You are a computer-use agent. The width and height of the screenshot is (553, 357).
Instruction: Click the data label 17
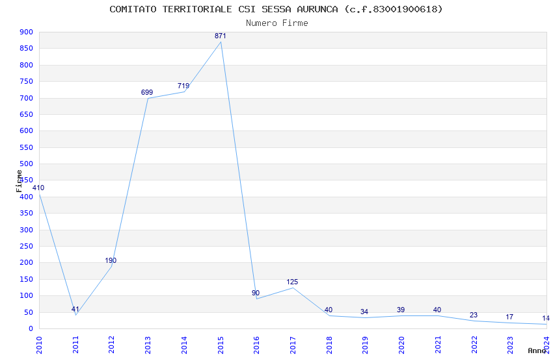point(509,317)
